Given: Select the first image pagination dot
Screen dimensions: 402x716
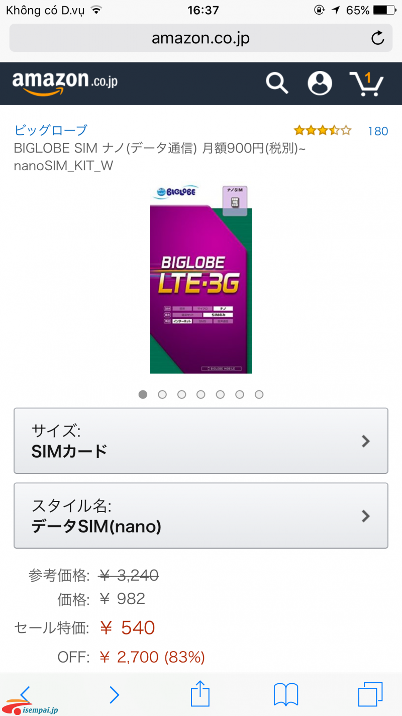Looking at the screenshot, I should pos(143,395).
